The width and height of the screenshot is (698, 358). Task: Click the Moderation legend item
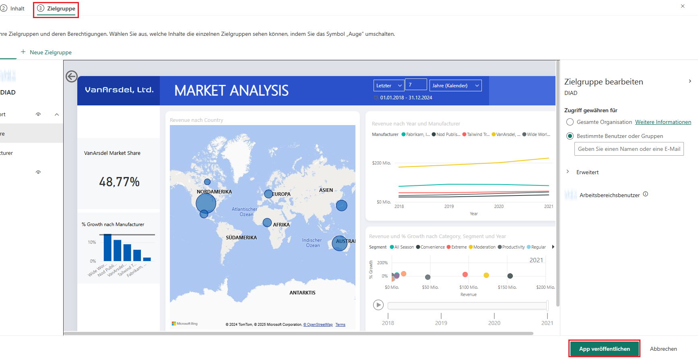click(x=482, y=247)
